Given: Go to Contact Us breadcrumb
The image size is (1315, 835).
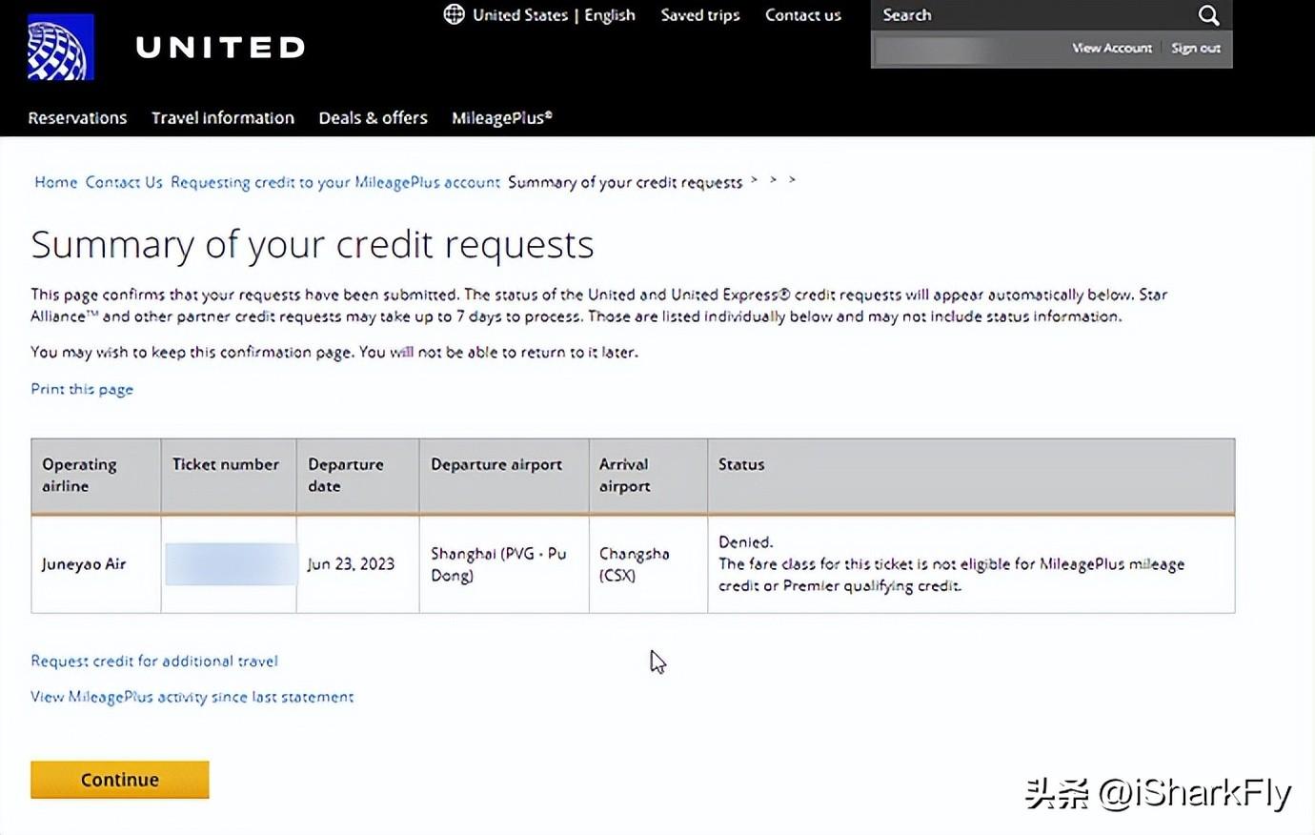Looking at the screenshot, I should [124, 182].
